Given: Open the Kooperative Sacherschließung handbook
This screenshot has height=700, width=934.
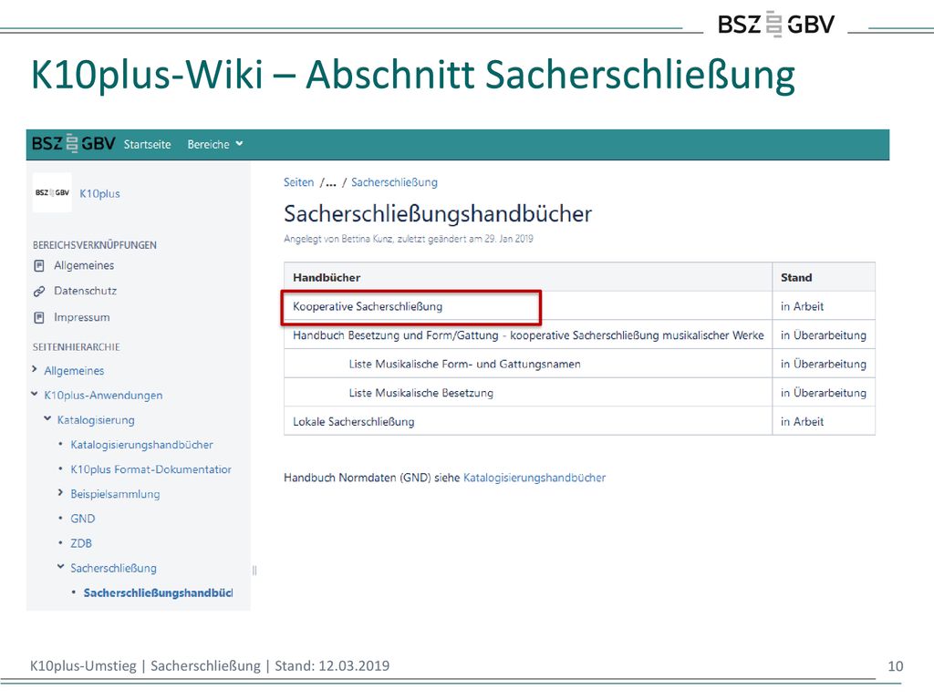Looking at the screenshot, I should 368,306.
